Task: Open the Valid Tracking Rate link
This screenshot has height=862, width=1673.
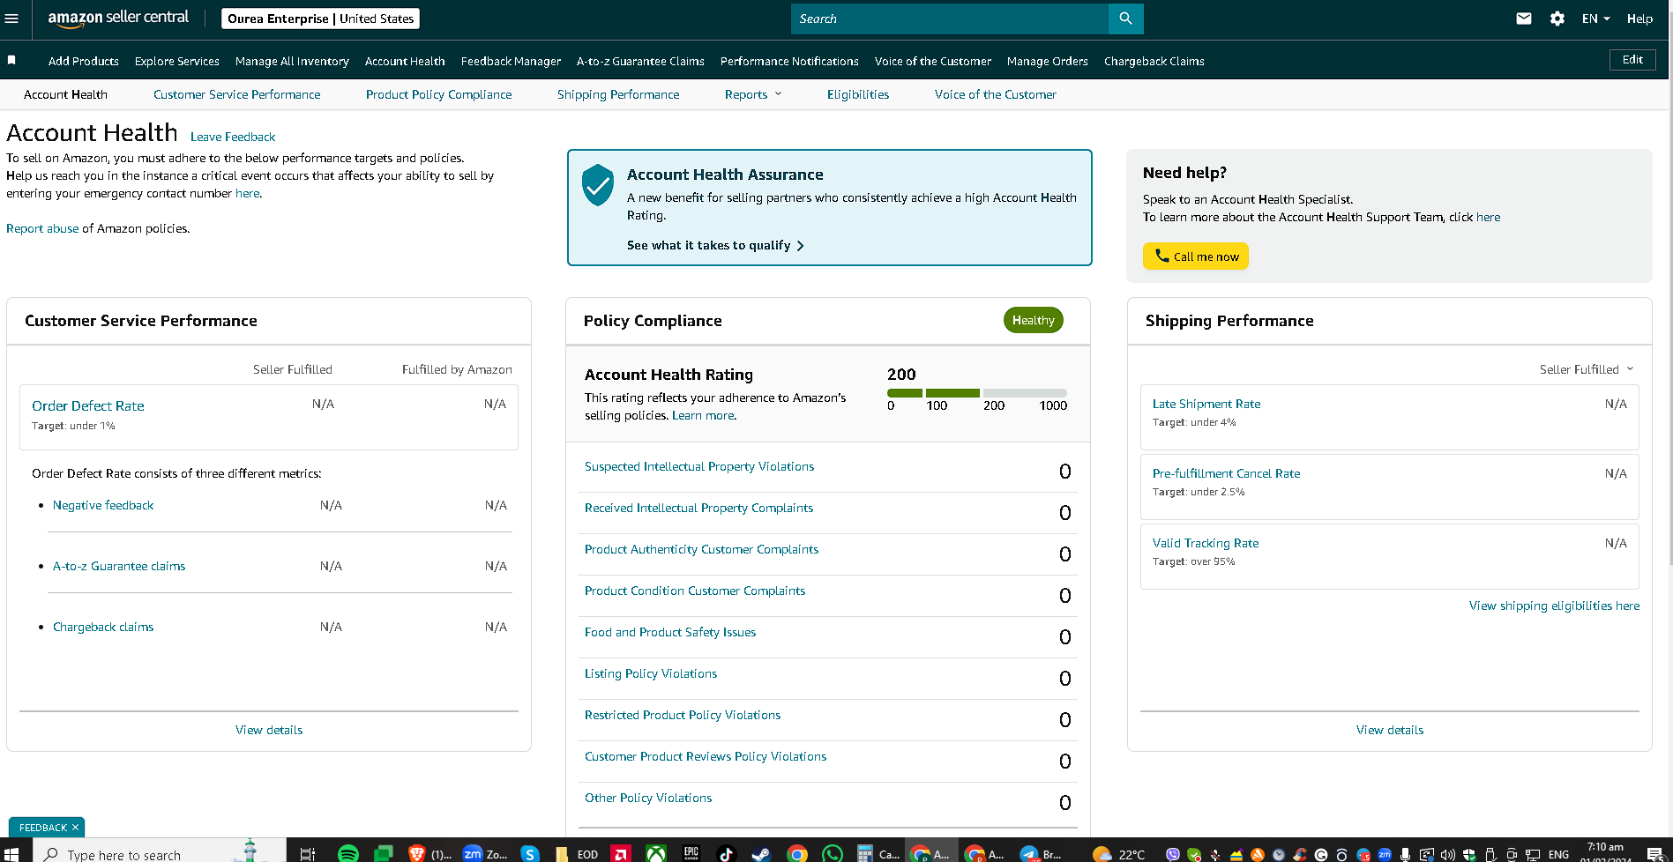Action: pyautogui.click(x=1206, y=543)
